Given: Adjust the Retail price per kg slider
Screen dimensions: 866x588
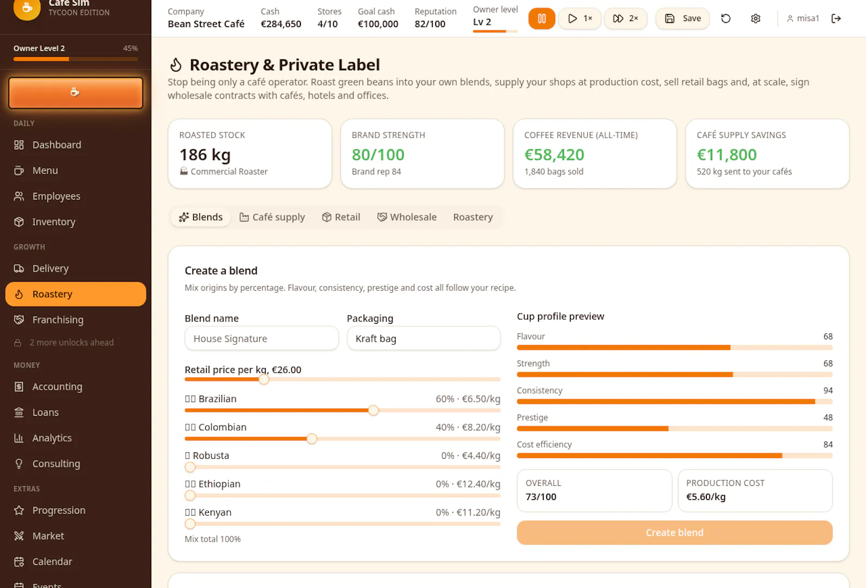Looking at the screenshot, I should tap(264, 379).
